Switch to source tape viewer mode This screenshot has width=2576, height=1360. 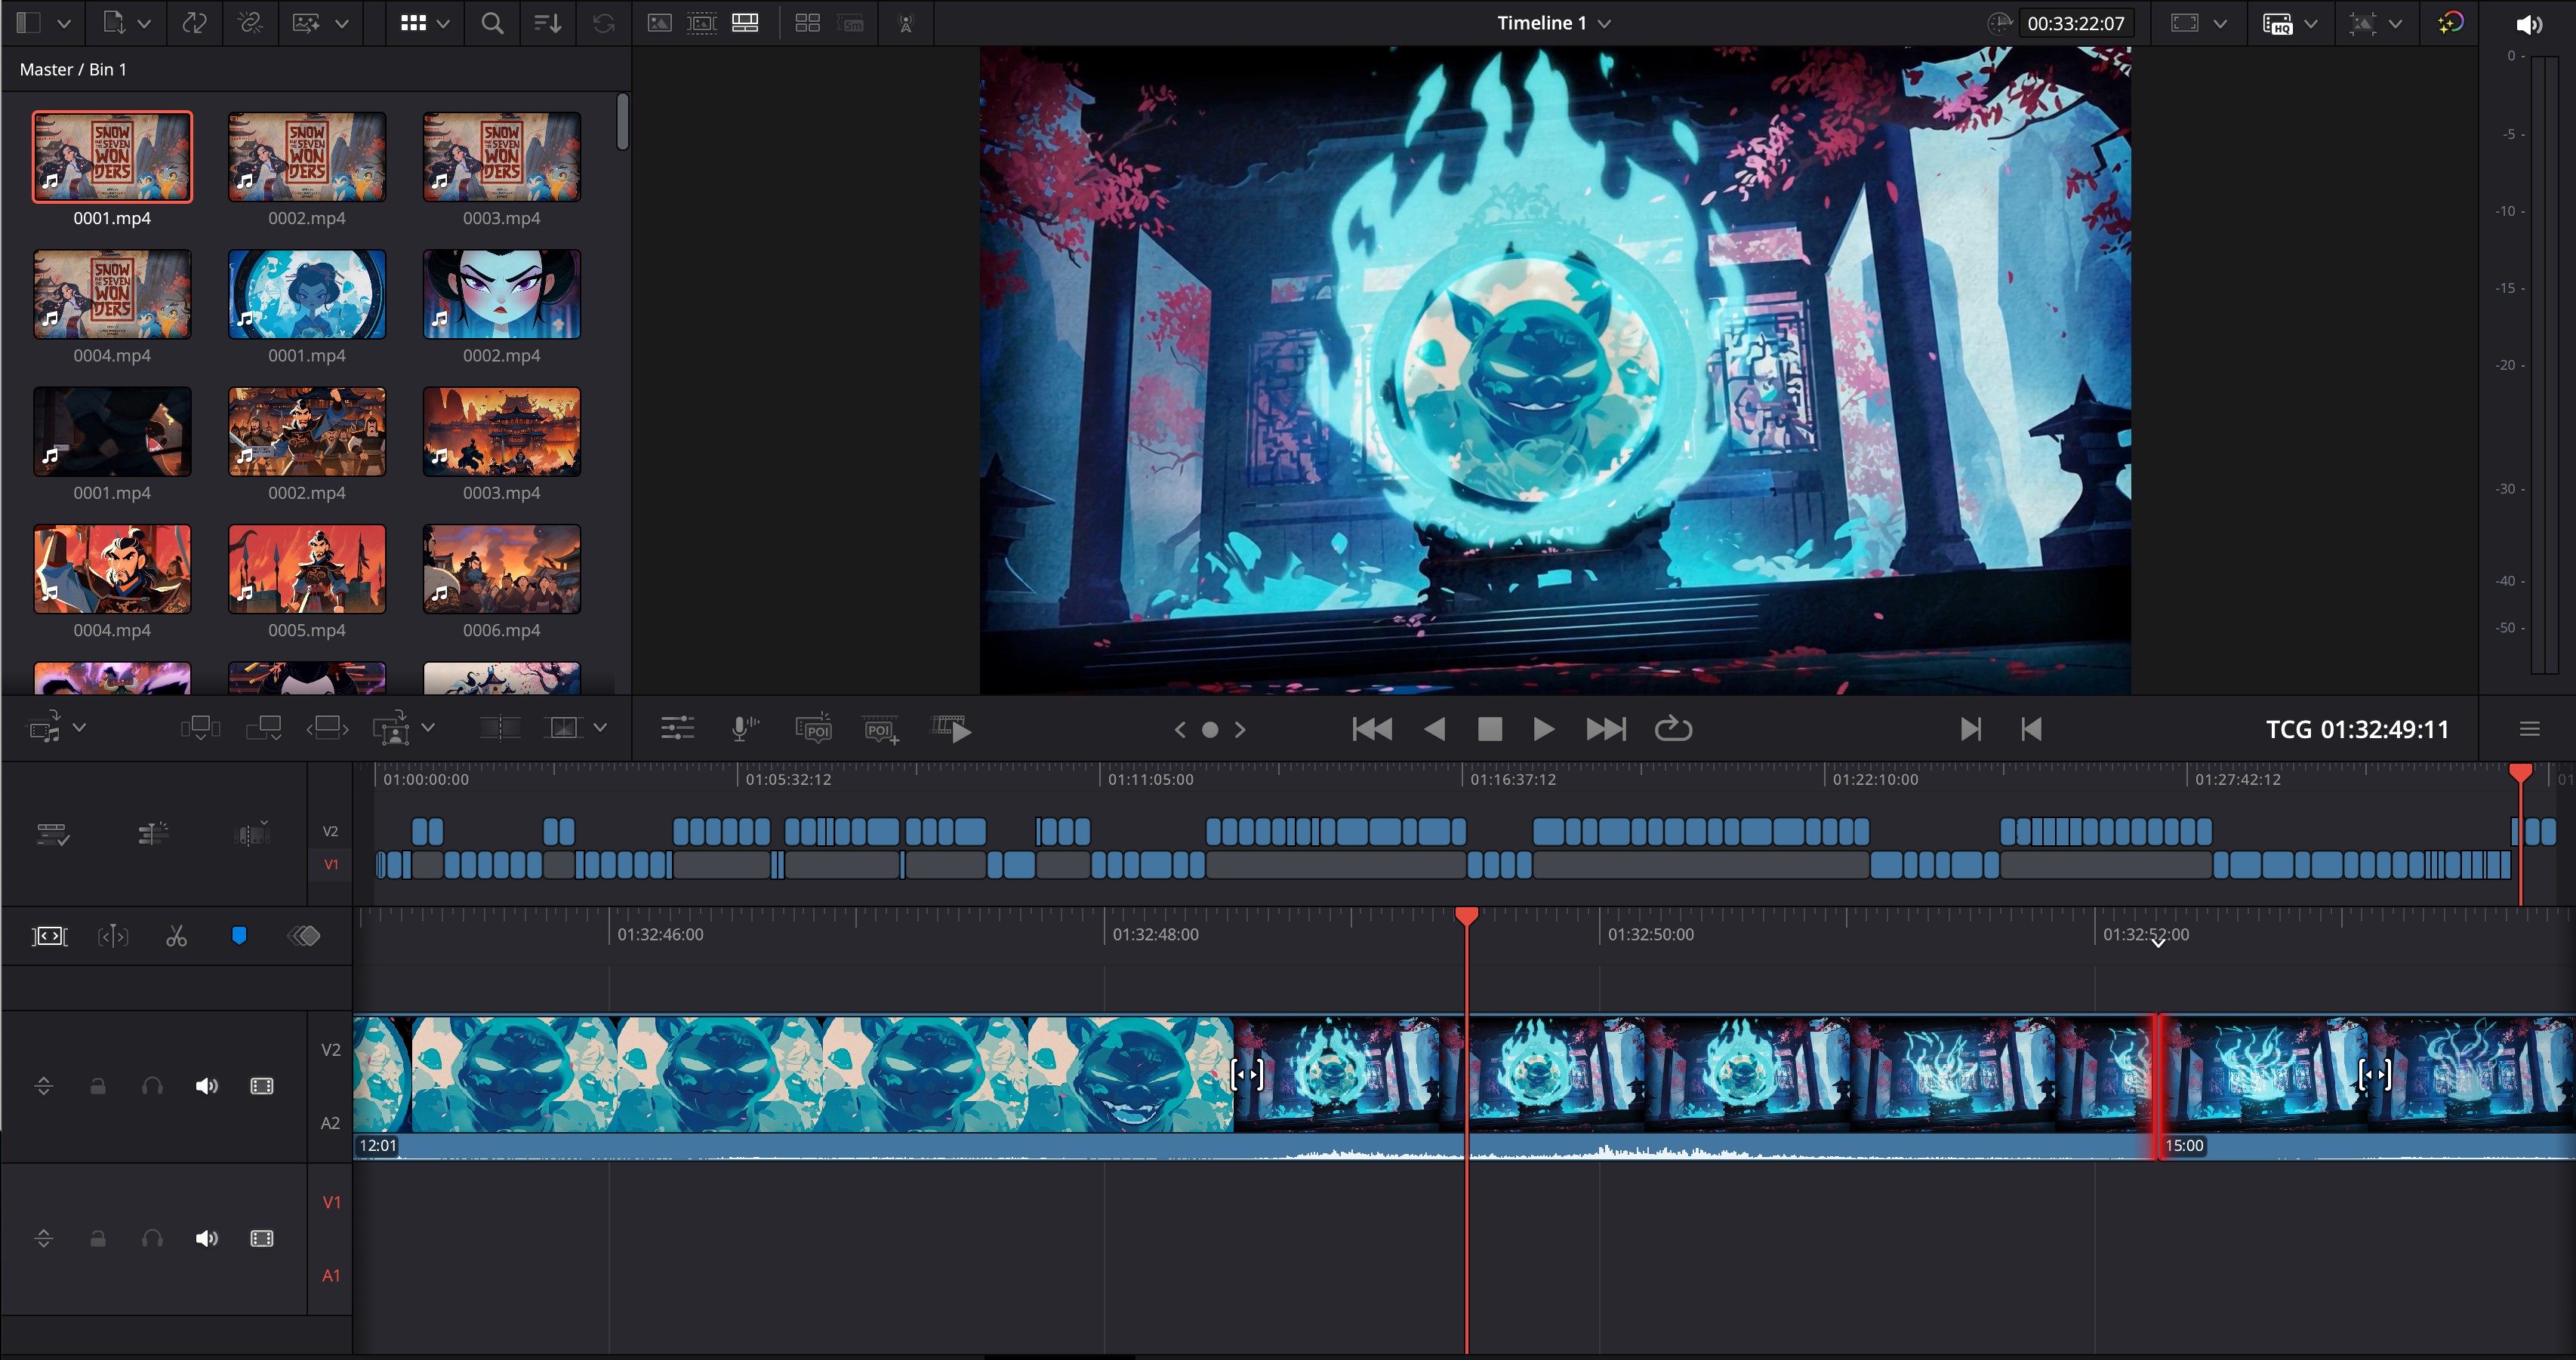click(702, 23)
